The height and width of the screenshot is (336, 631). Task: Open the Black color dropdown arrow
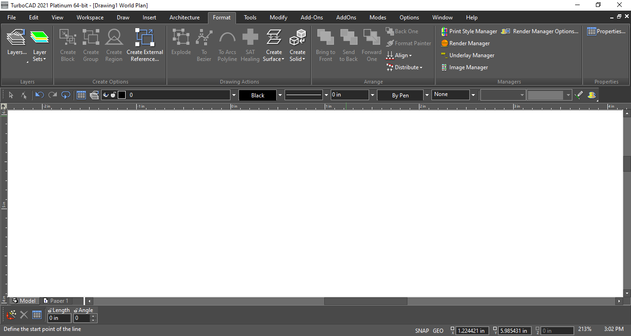click(x=280, y=95)
